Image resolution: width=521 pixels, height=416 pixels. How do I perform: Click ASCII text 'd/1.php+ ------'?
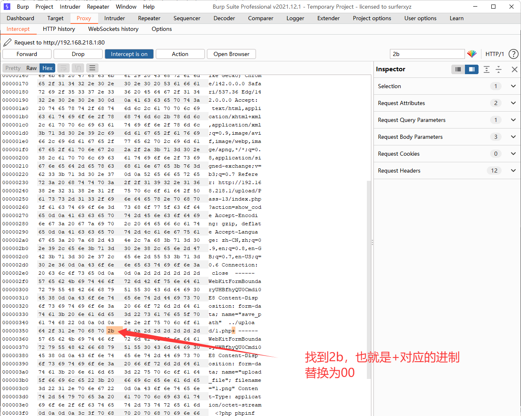[233, 331]
